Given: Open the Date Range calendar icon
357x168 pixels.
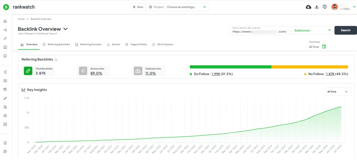Looking at the screenshot, I should 324,47.
